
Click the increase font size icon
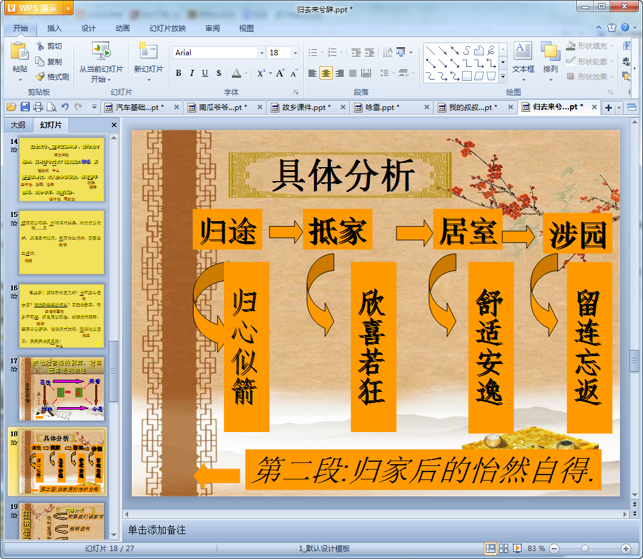280,73
